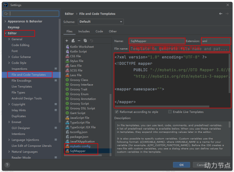The width and height of the screenshot is (234, 172).
Task: Switch to the Other tab
Action: (113, 31)
